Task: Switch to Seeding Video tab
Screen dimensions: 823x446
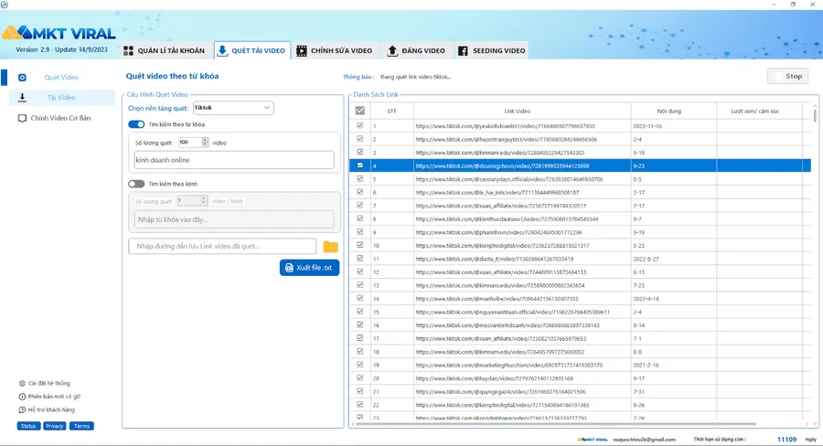Action: [x=492, y=50]
